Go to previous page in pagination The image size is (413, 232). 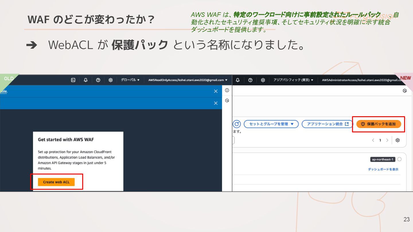pyautogui.click(x=373, y=140)
